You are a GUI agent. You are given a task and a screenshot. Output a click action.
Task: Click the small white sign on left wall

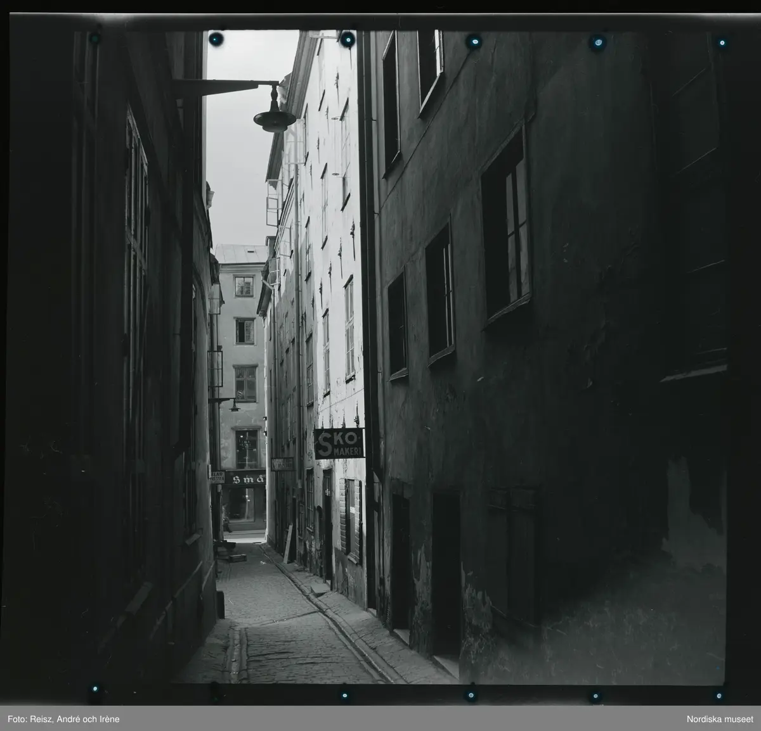tap(218, 477)
